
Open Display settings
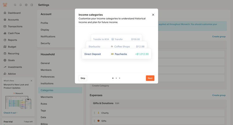[x=45, y=30]
